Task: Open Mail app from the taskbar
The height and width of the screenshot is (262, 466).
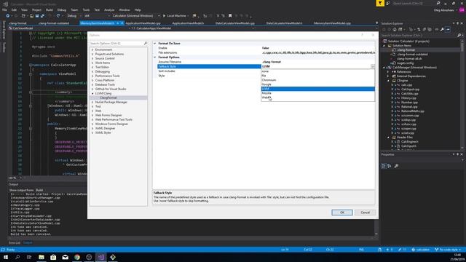Action: point(65,257)
